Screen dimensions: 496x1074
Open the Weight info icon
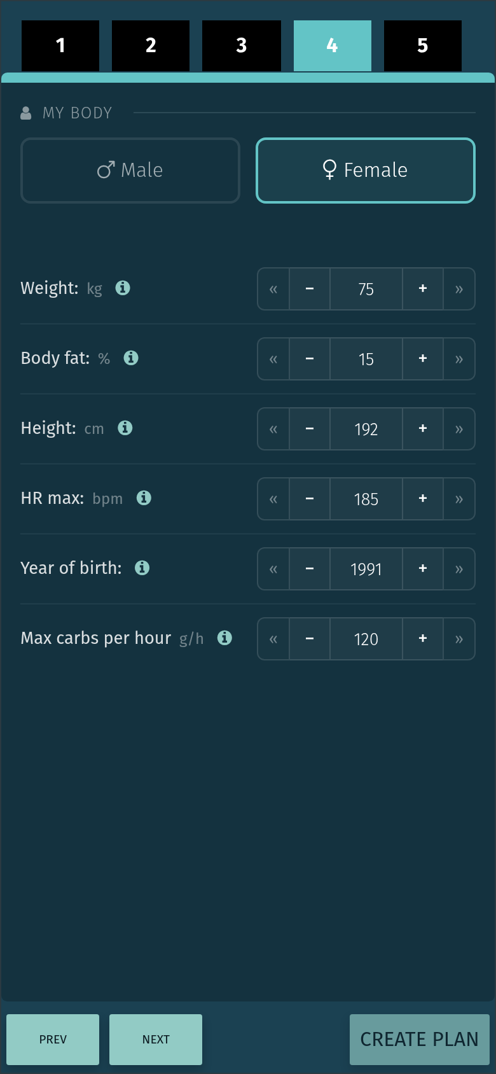pos(123,288)
